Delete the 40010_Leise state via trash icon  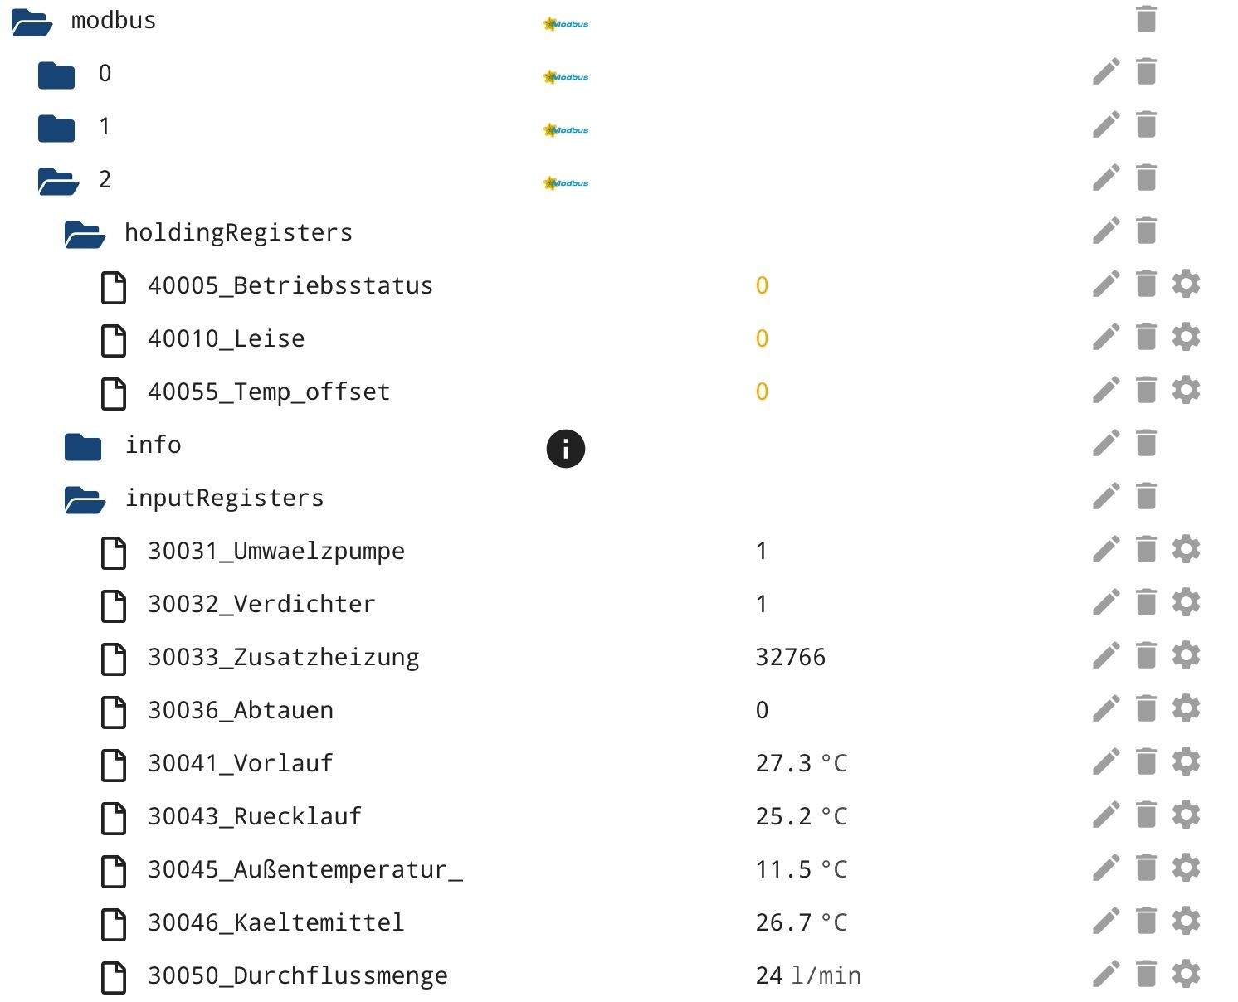point(1146,338)
